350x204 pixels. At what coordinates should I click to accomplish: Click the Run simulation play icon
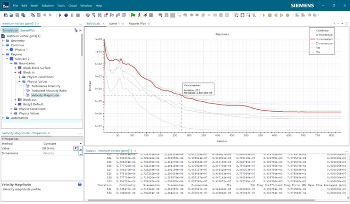(x=60, y=15)
